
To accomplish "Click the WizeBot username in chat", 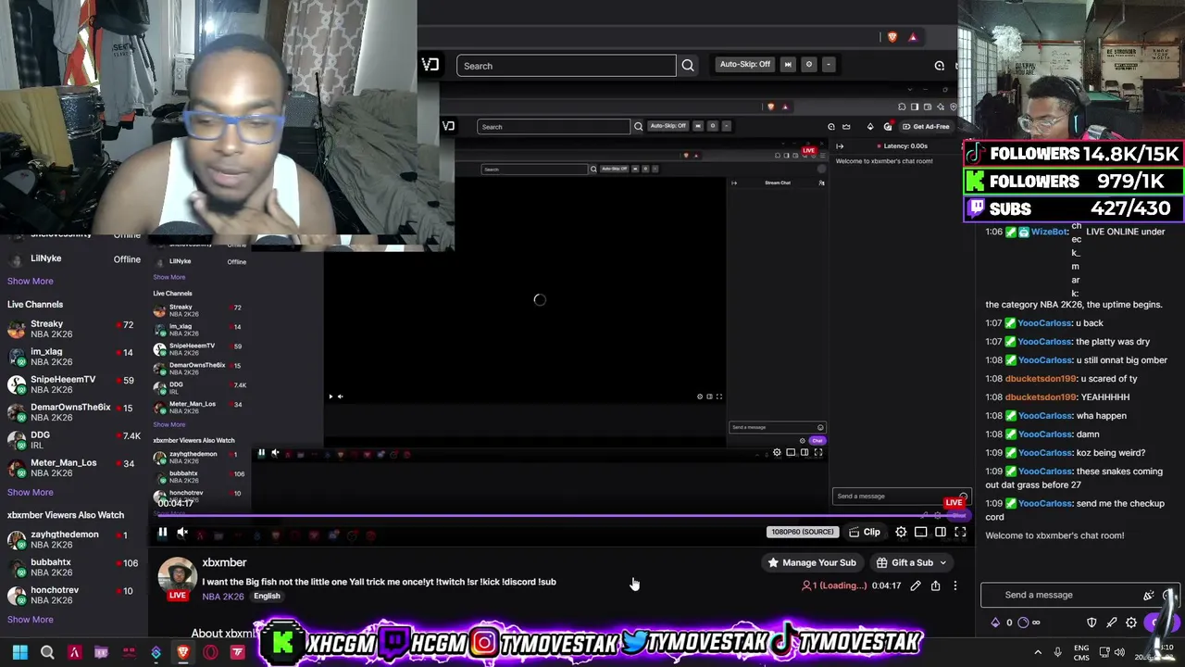I will tap(1049, 232).
